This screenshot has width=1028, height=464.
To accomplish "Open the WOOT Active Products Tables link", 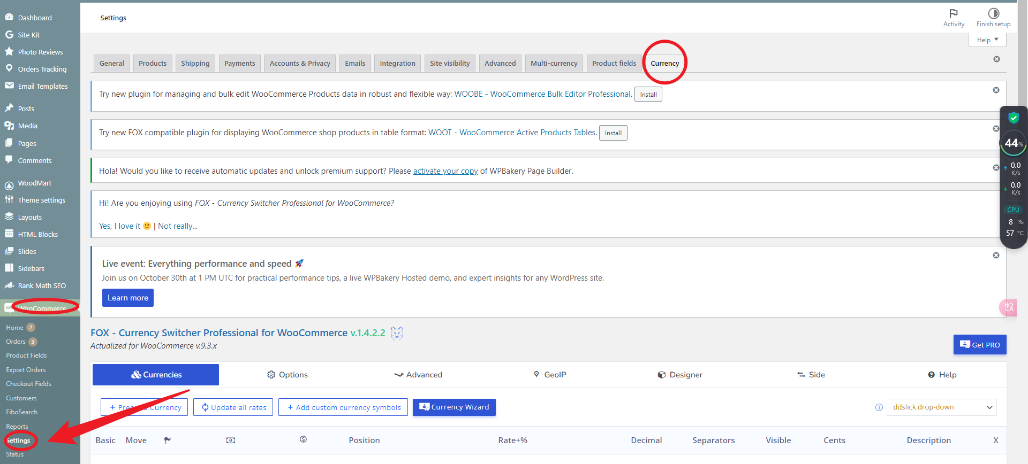I will click(x=512, y=133).
